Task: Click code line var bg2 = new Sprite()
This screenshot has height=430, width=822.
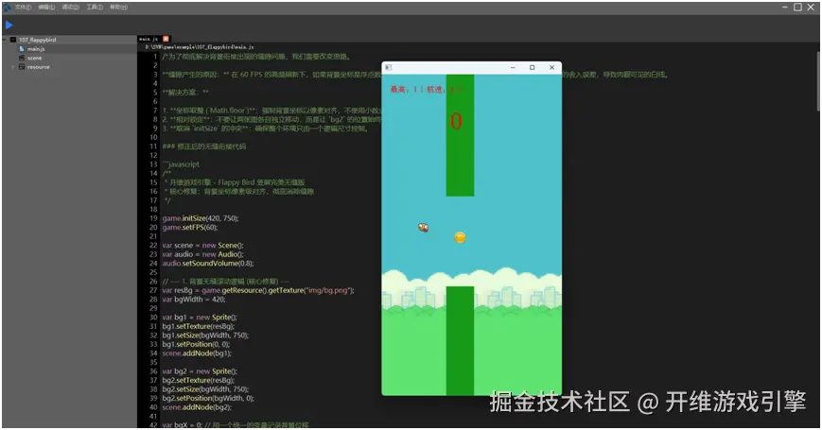Action: (x=200, y=370)
